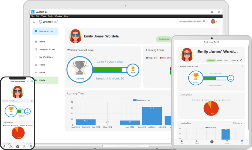Click the tablet Next level circle
Viewport: 252px width, 150px height.
click(x=231, y=78)
